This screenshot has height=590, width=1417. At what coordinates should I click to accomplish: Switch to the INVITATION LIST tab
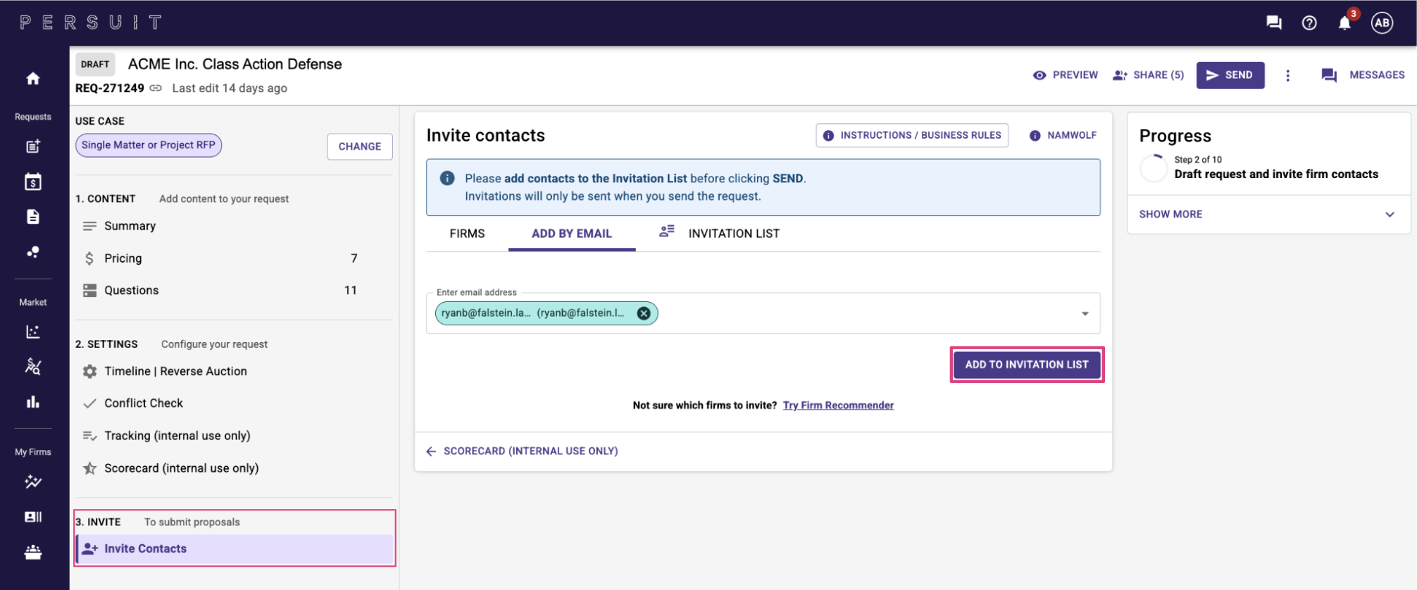pos(720,234)
